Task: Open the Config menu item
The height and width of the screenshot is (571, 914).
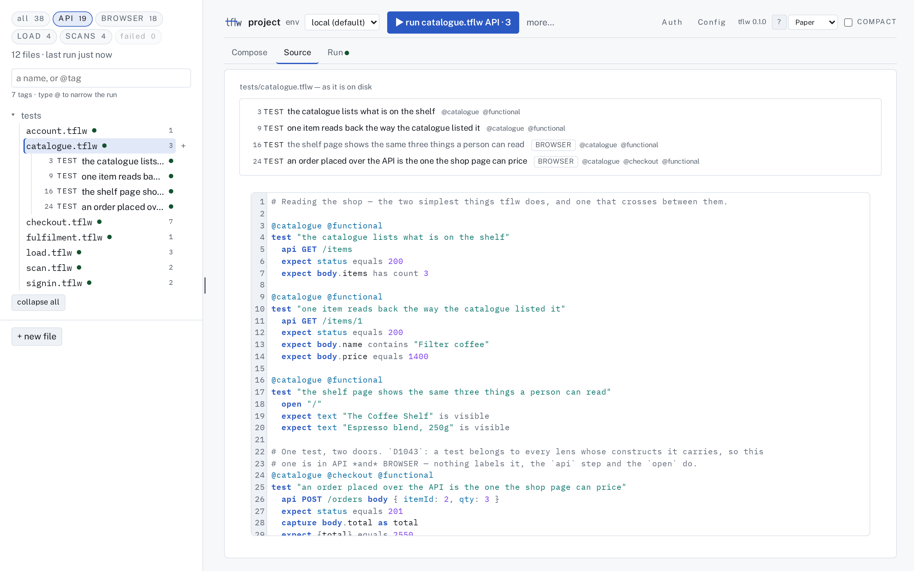Action: 712,22
